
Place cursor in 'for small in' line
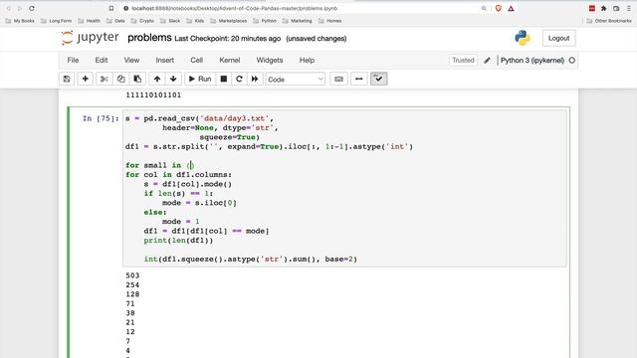click(160, 165)
